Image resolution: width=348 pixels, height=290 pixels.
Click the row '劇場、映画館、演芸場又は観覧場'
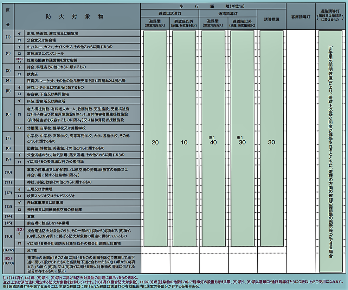pos(82,33)
